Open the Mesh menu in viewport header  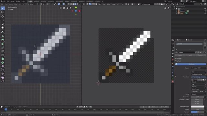click(x=6, y=4)
